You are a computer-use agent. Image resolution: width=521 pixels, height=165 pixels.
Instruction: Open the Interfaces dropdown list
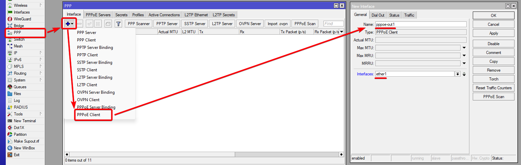pyautogui.click(x=458, y=74)
